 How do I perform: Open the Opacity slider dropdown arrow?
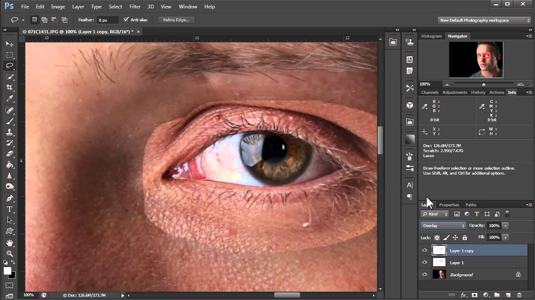505,225
